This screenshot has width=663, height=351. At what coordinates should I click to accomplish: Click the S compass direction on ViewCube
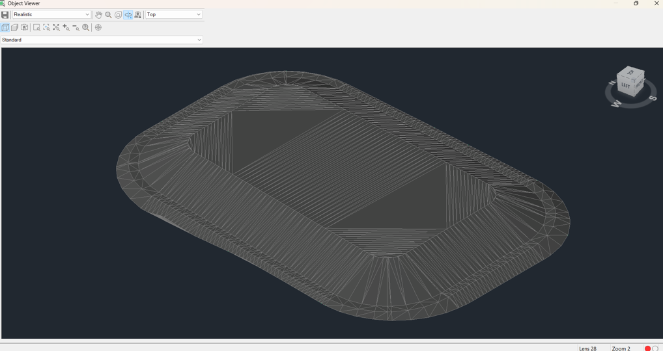point(653,98)
